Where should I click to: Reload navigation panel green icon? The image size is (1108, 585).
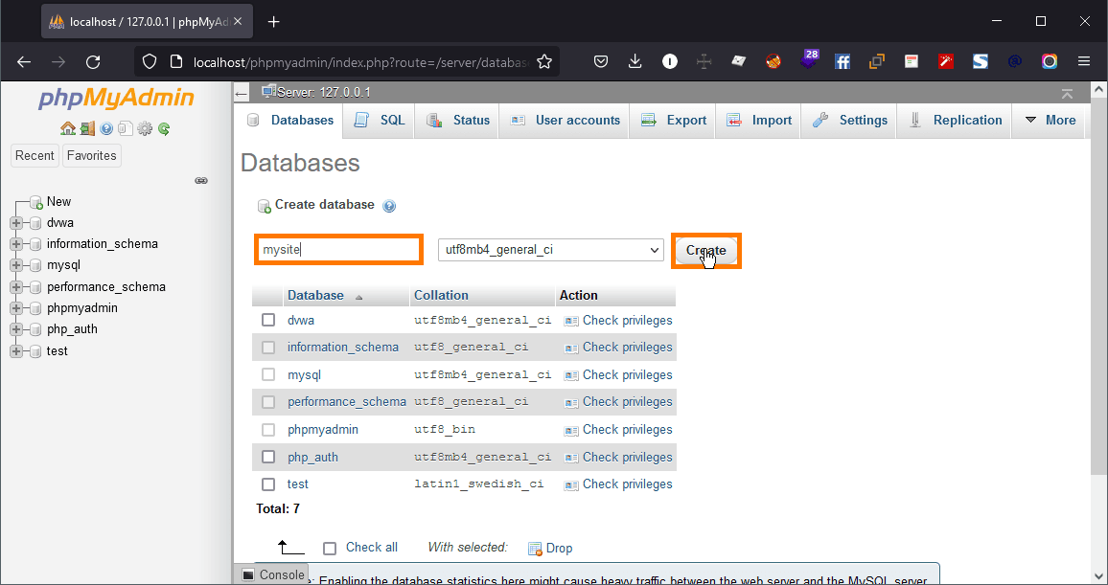(x=164, y=128)
